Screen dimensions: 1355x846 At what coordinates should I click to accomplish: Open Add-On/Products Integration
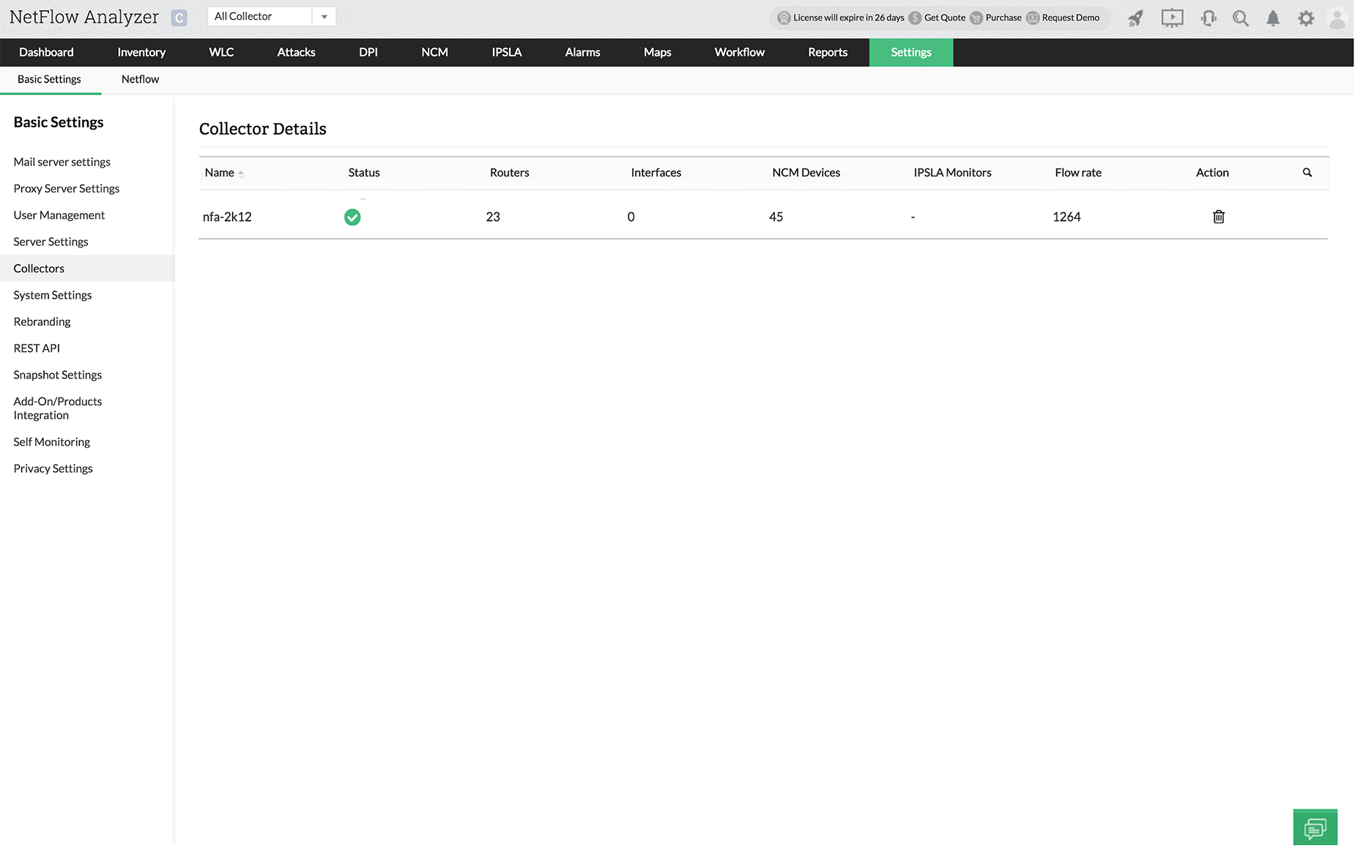(57, 408)
